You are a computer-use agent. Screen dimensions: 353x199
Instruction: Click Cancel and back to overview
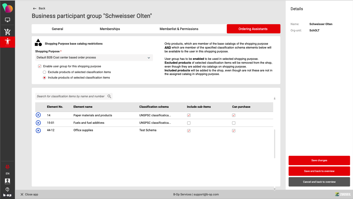[x=319, y=182]
